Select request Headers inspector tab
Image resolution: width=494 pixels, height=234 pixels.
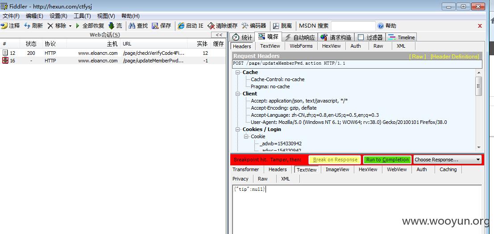pos(242,46)
